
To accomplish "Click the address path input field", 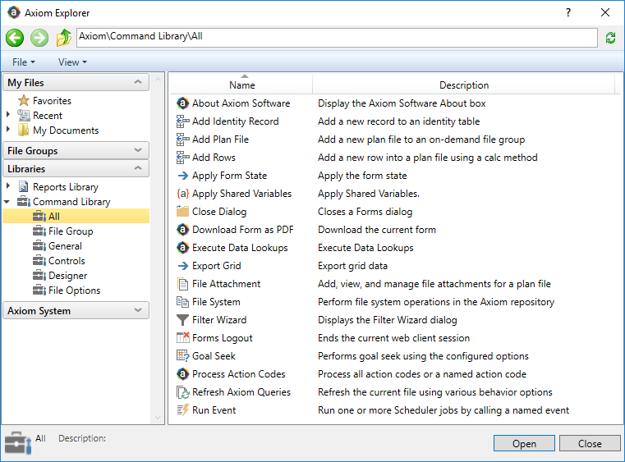I will click(x=336, y=38).
